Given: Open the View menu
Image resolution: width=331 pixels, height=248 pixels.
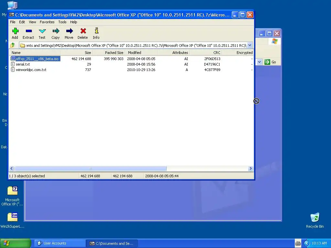Looking at the screenshot, I should coord(32,22).
